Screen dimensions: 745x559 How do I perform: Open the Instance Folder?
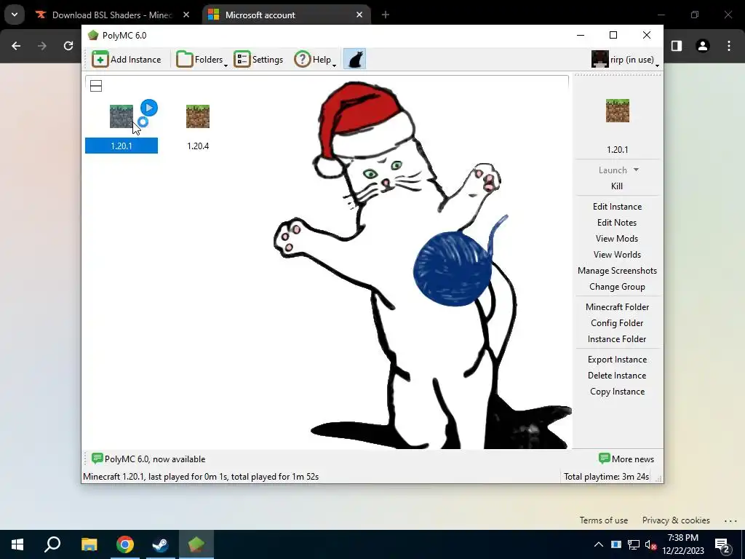click(617, 339)
